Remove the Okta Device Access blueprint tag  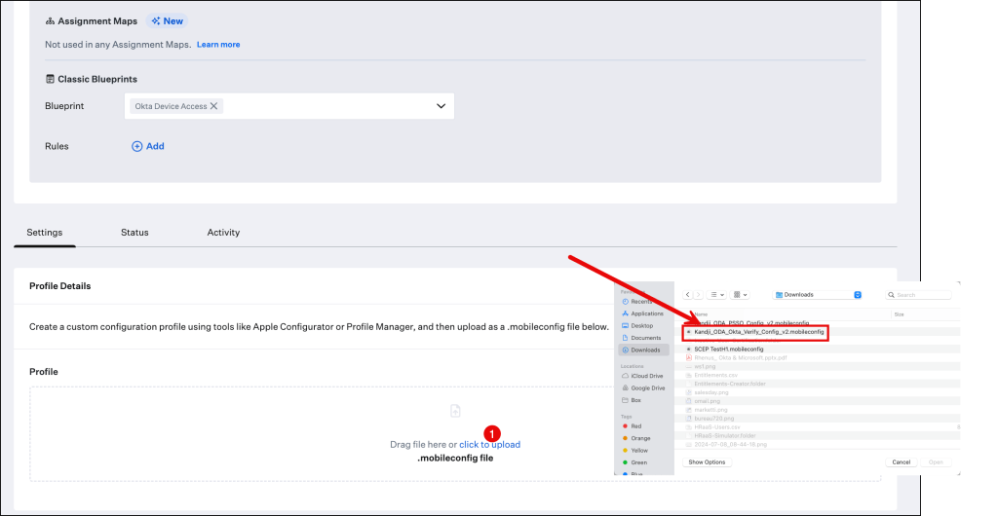tap(214, 106)
